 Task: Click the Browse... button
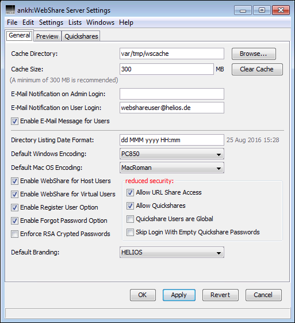(x=254, y=54)
